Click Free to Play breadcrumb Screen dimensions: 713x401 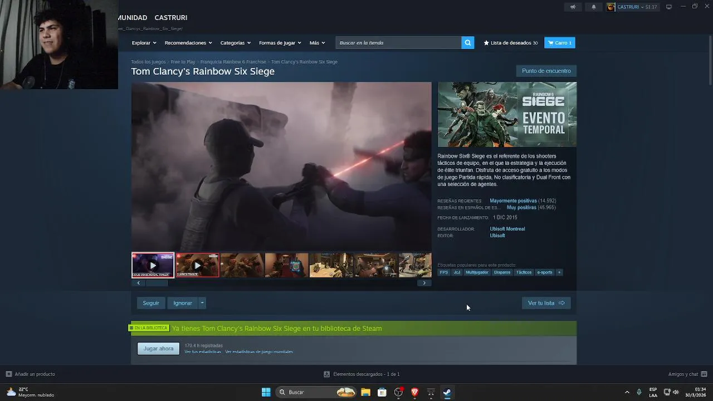click(x=183, y=62)
